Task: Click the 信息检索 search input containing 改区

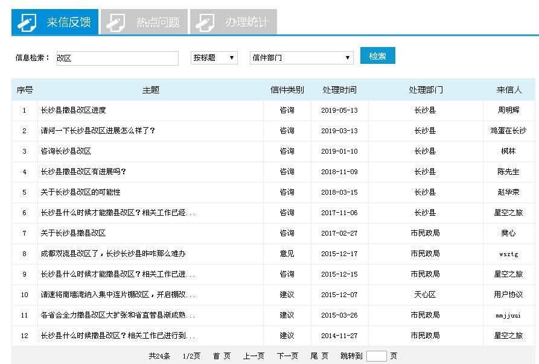Action: click(x=118, y=58)
